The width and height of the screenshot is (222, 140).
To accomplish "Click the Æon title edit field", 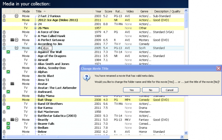I will 47,48.
